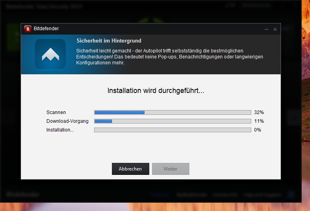Click the Abbrechen button
Viewport: 310px width, 211px height.
pyautogui.click(x=131, y=169)
